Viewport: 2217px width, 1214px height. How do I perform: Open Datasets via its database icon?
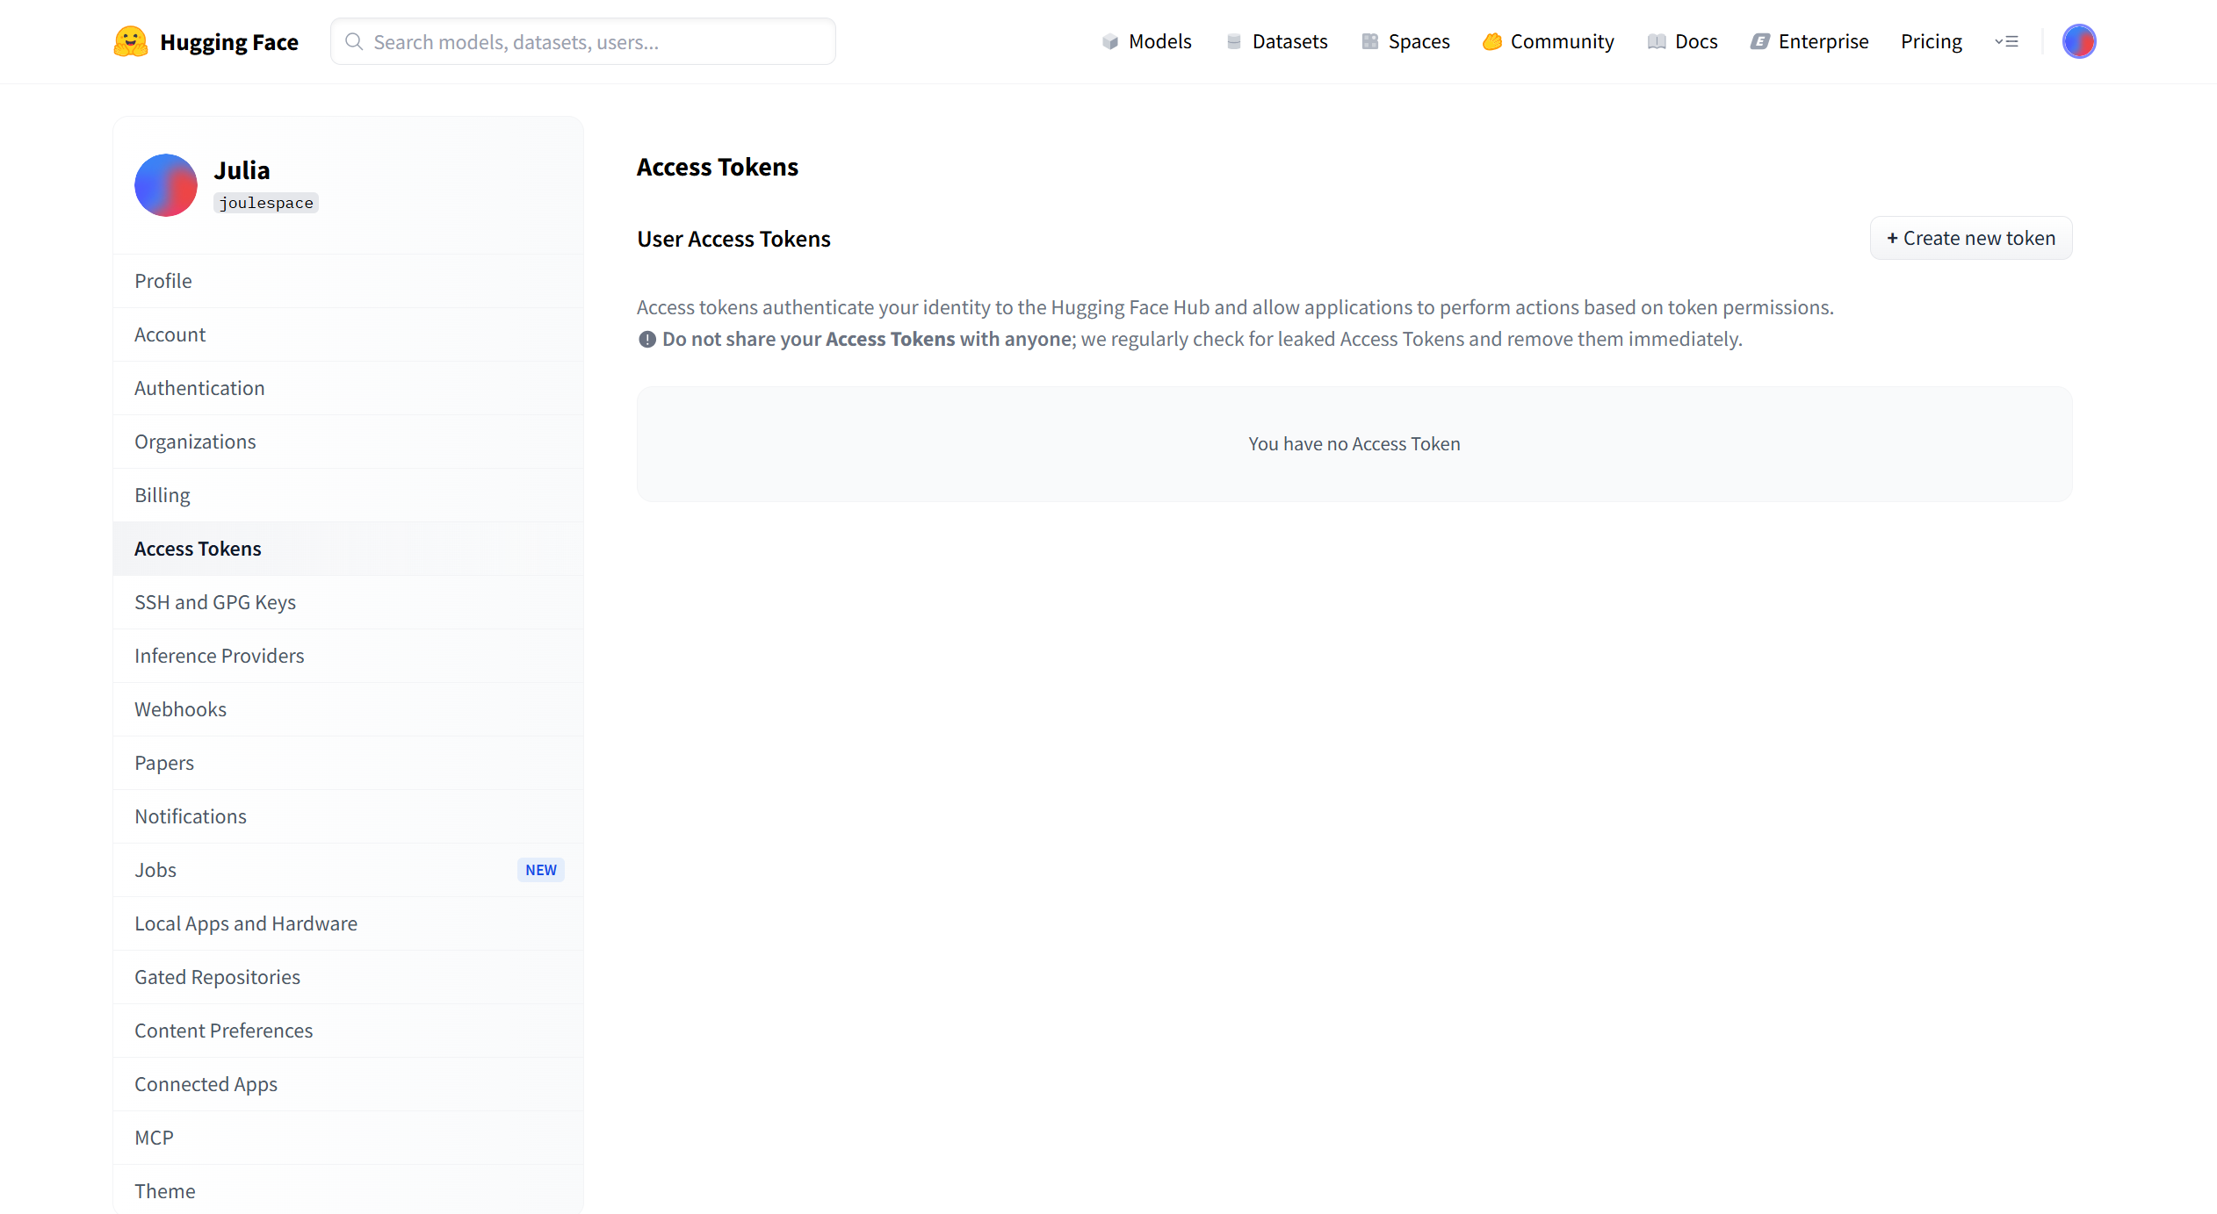(x=1233, y=41)
